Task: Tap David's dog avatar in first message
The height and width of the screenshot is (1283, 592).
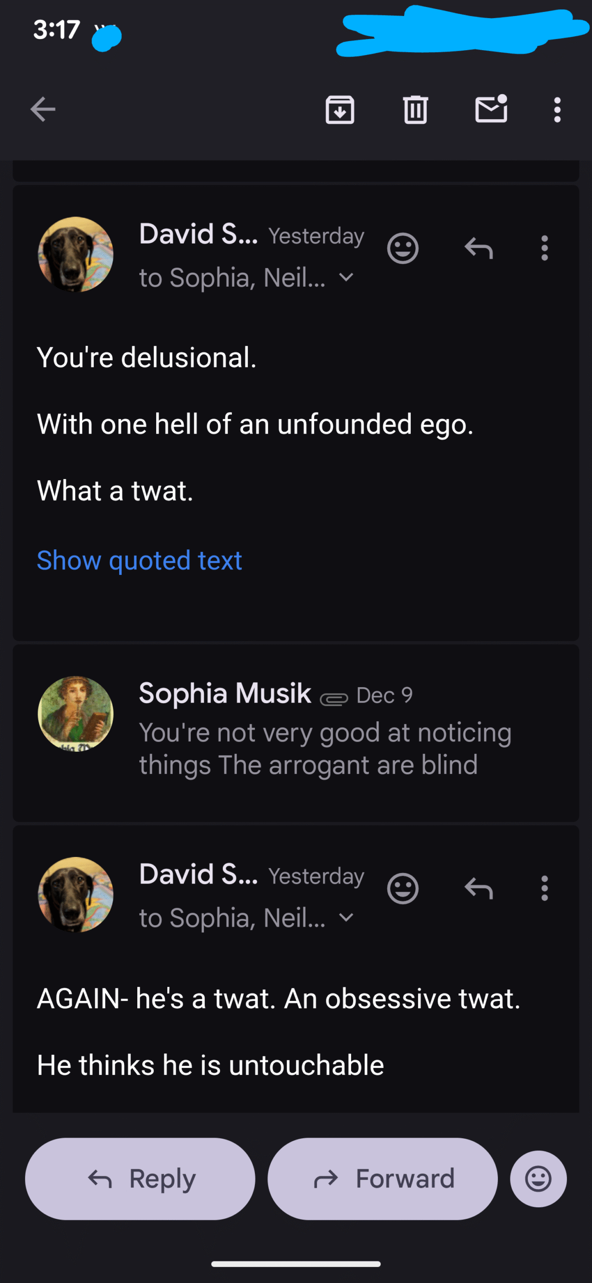Action: tap(76, 254)
